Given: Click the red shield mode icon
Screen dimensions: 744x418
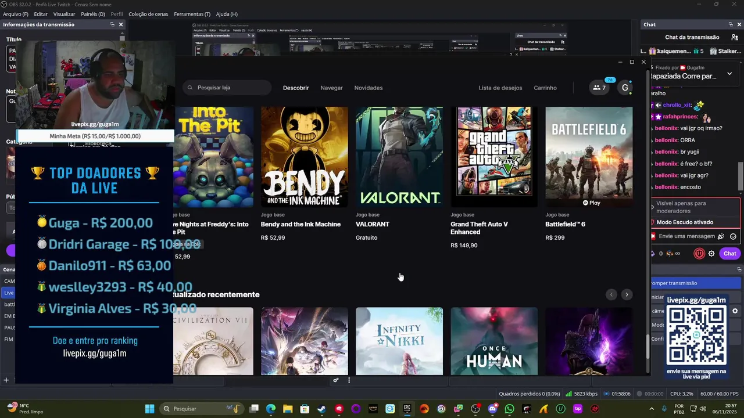Looking at the screenshot, I should click(x=699, y=254).
